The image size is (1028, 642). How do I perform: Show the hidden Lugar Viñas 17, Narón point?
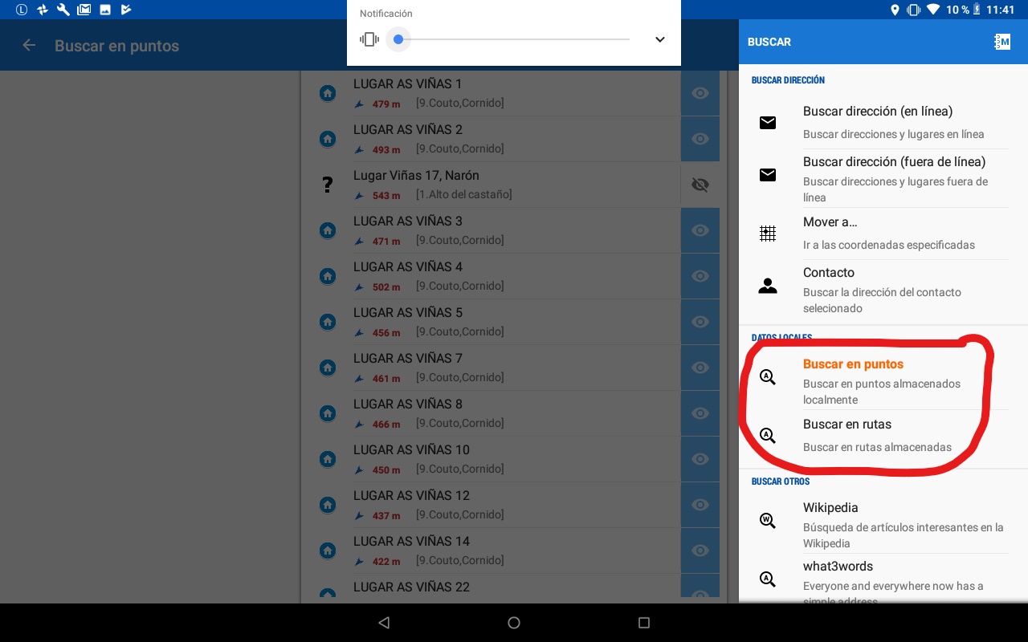click(700, 185)
